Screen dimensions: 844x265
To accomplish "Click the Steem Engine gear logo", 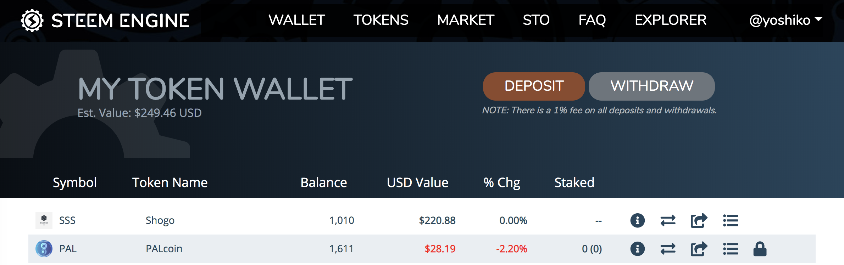I will pos(32,21).
